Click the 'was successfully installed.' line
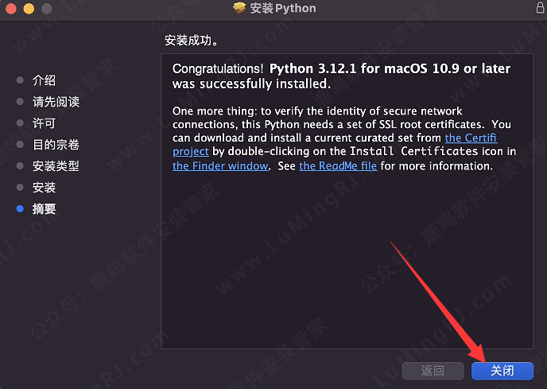 pyautogui.click(x=251, y=84)
